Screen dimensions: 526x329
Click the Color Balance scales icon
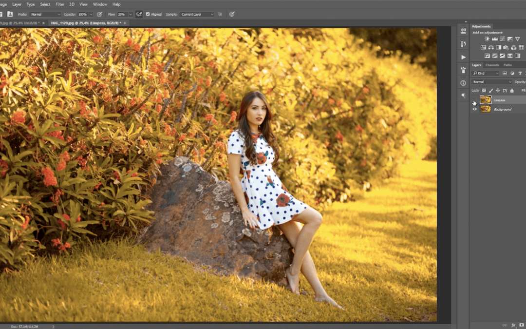coord(491,47)
